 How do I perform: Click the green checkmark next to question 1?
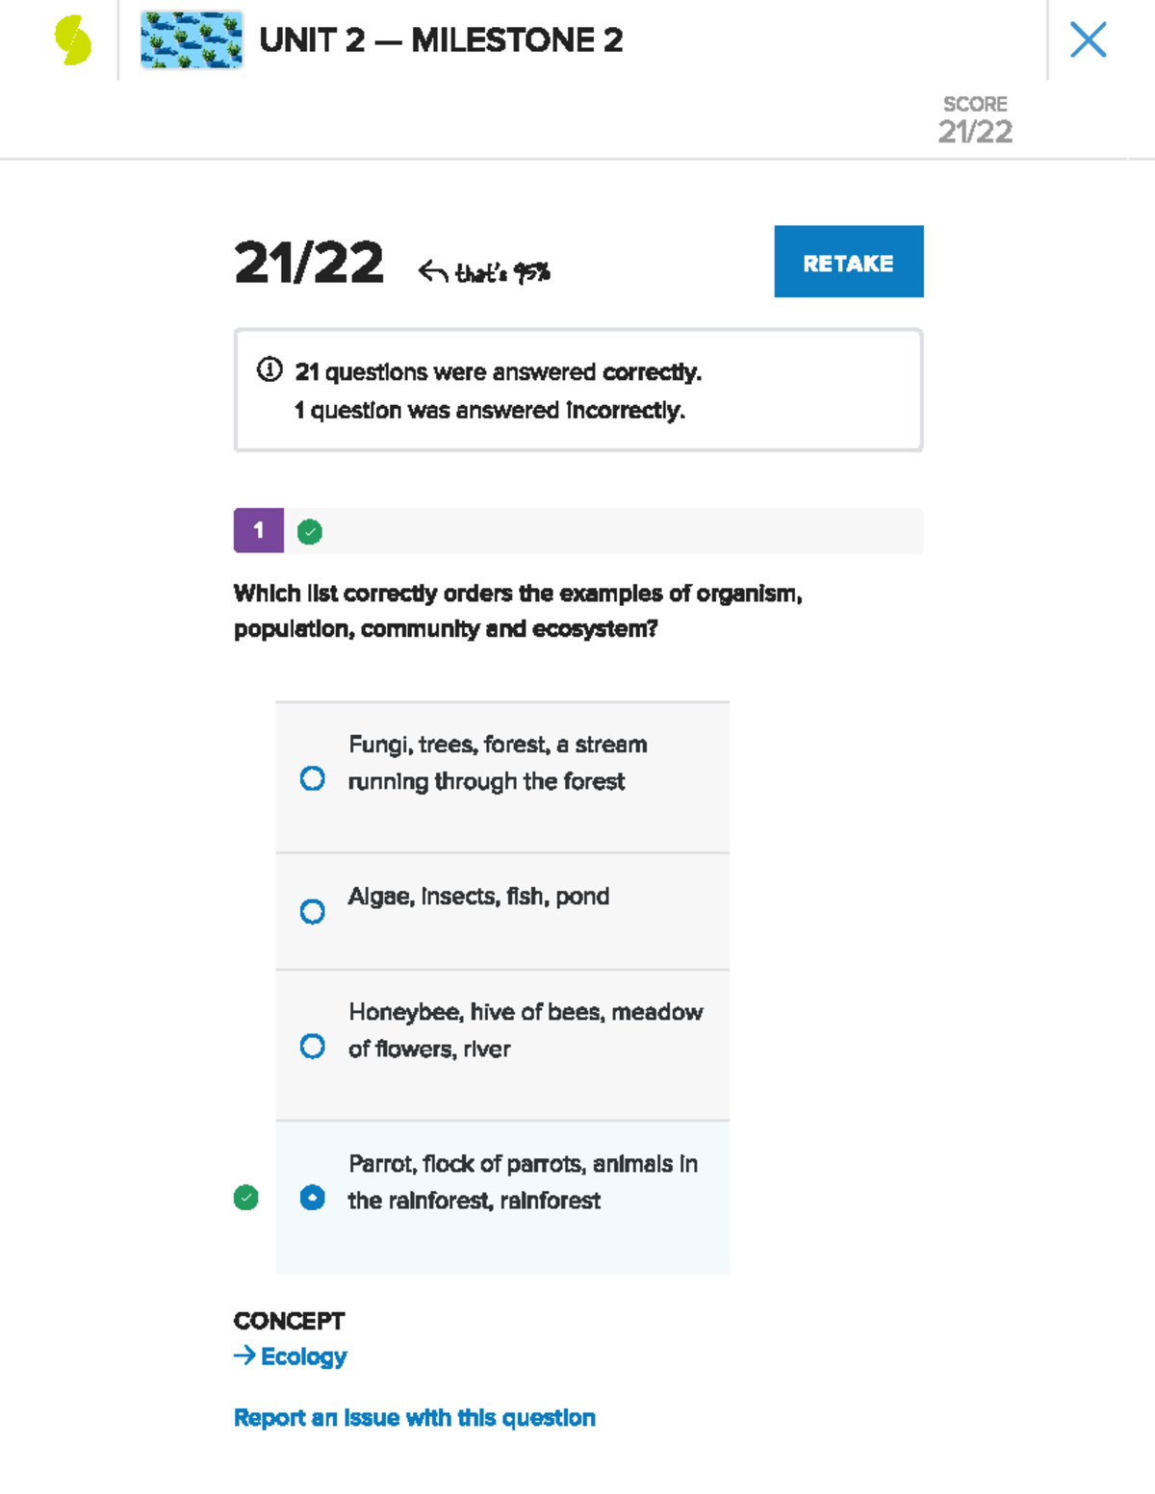click(x=310, y=532)
